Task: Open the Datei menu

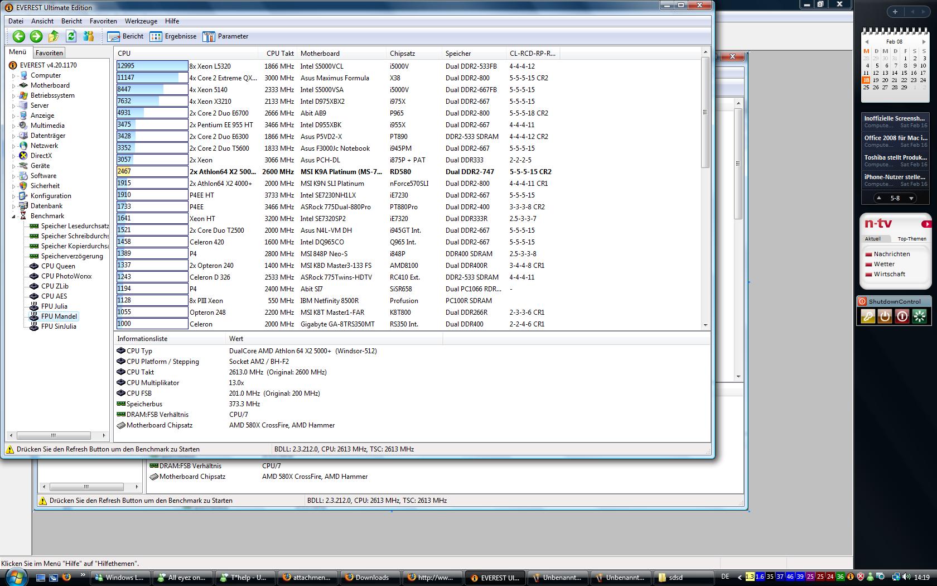Action: pyautogui.click(x=16, y=21)
